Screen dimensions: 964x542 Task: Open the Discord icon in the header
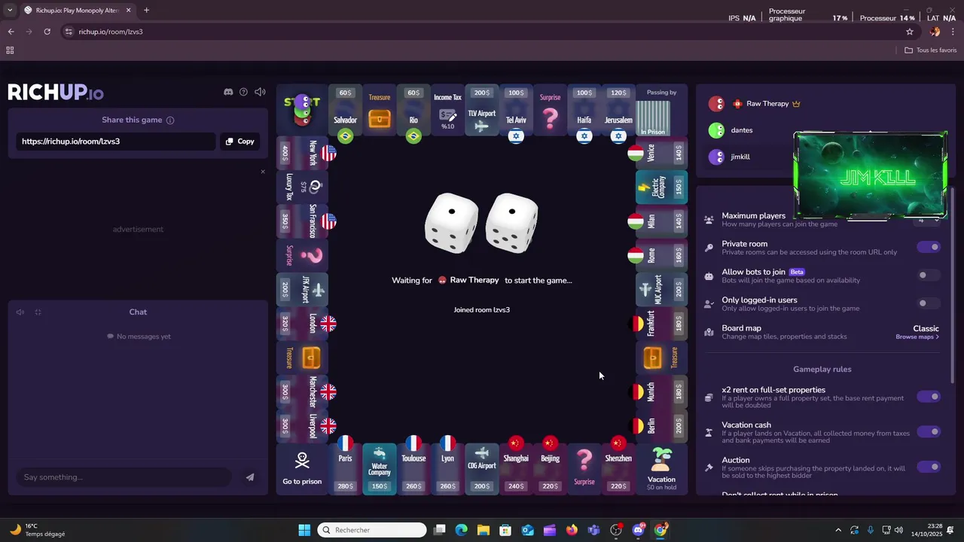tap(228, 92)
